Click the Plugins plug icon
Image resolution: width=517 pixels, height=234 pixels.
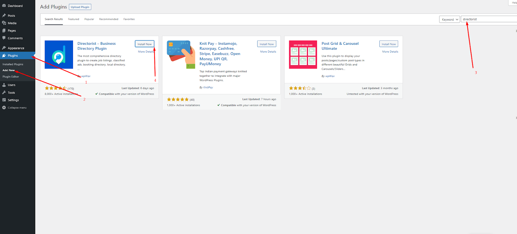coord(4,55)
